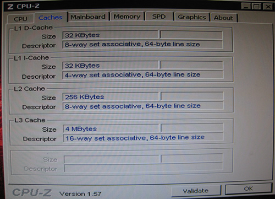
Task: Show the Graphics tab
Action: (192, 17)
